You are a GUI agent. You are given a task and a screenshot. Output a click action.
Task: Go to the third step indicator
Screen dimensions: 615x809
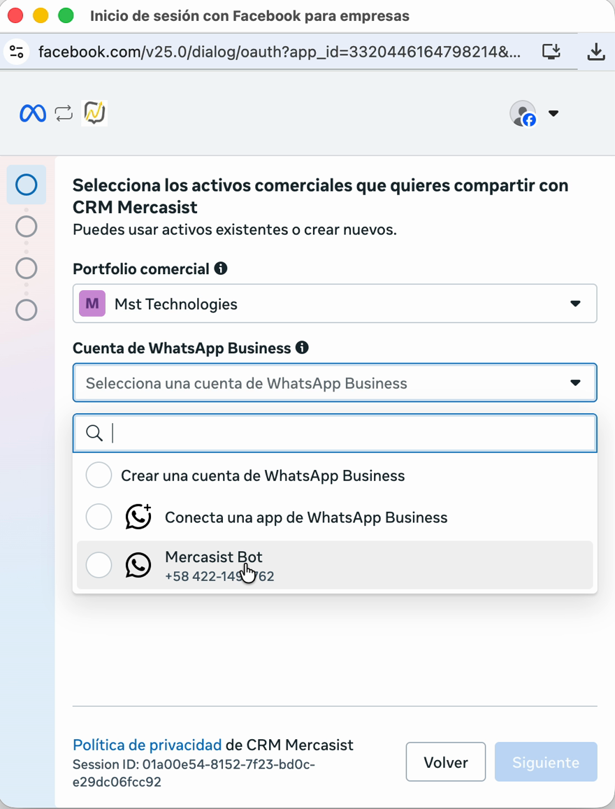click(27, 269)
